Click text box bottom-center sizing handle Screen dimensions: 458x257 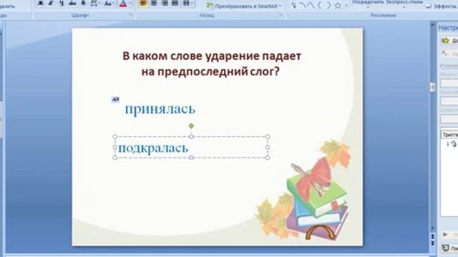pyautogui.click(x=191, y=158)
